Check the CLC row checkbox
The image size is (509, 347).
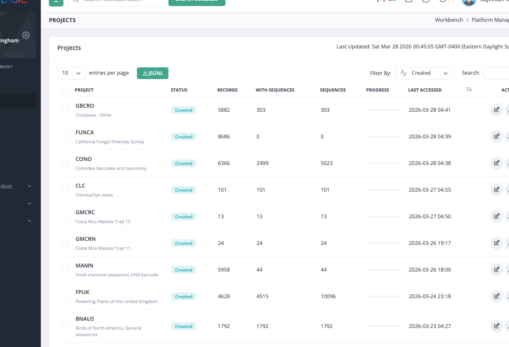click(x=65, y=190)
